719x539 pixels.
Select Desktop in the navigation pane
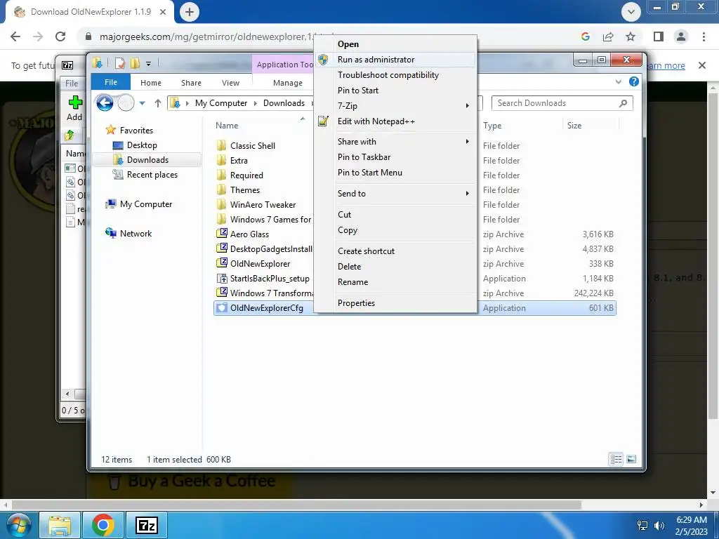coord(142,145)
